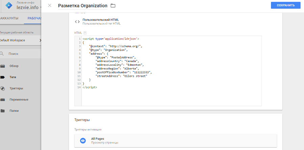Click the Custom HTML code brackets icon
Image resolution: width=304 pixels, height=150 pixels.
77,22
